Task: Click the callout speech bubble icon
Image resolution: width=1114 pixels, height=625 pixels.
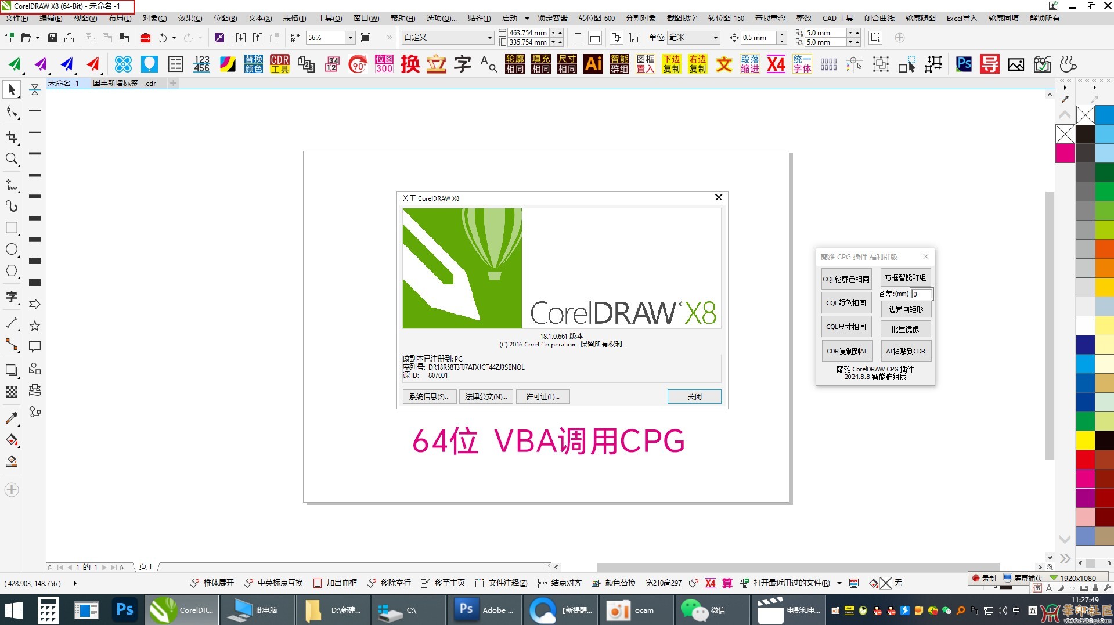Action: (35, 347)
